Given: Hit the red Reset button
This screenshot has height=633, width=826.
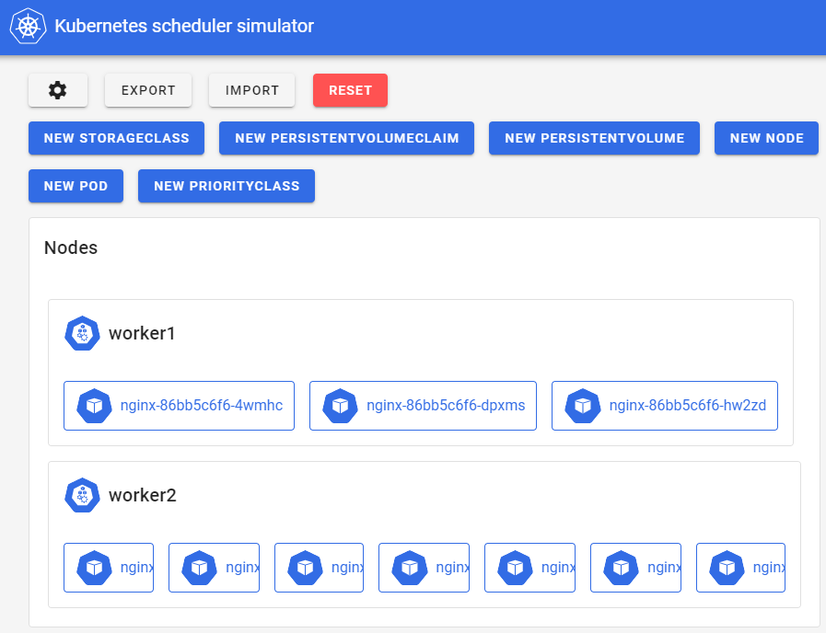Looking at the screenshot, I should (x=350, y=90).
